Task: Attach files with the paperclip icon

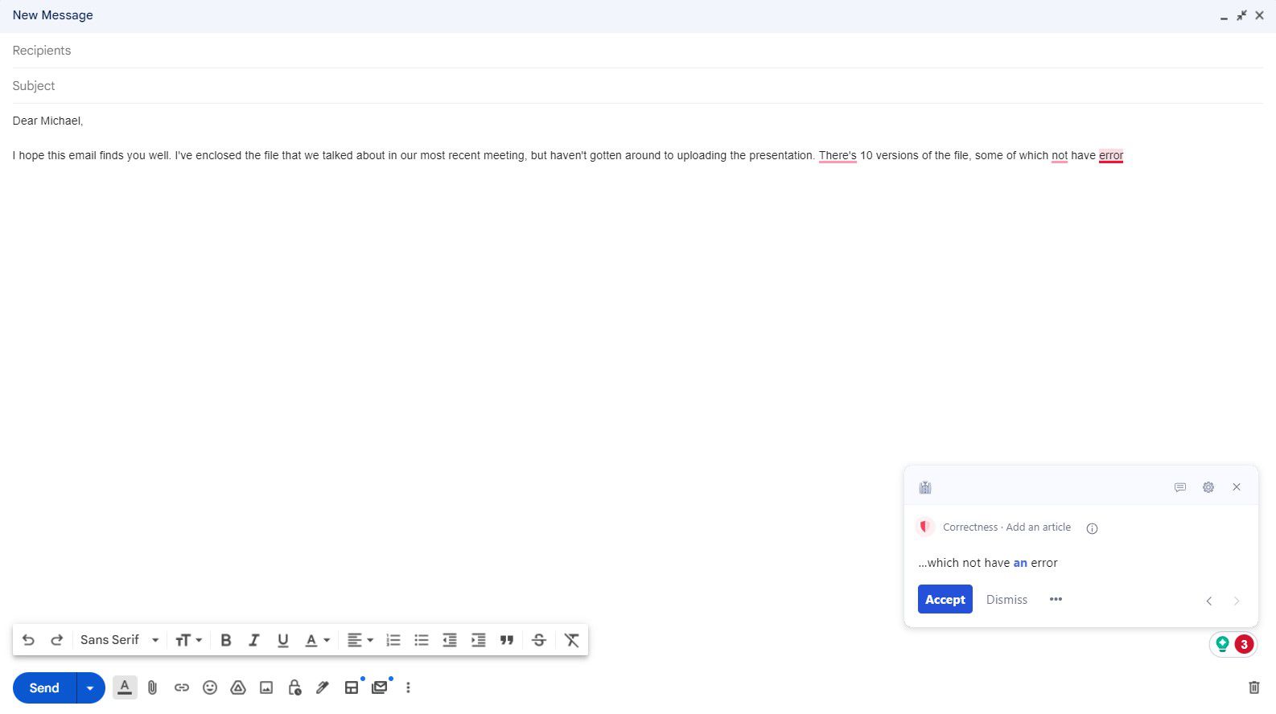Action: coord(153,687)
